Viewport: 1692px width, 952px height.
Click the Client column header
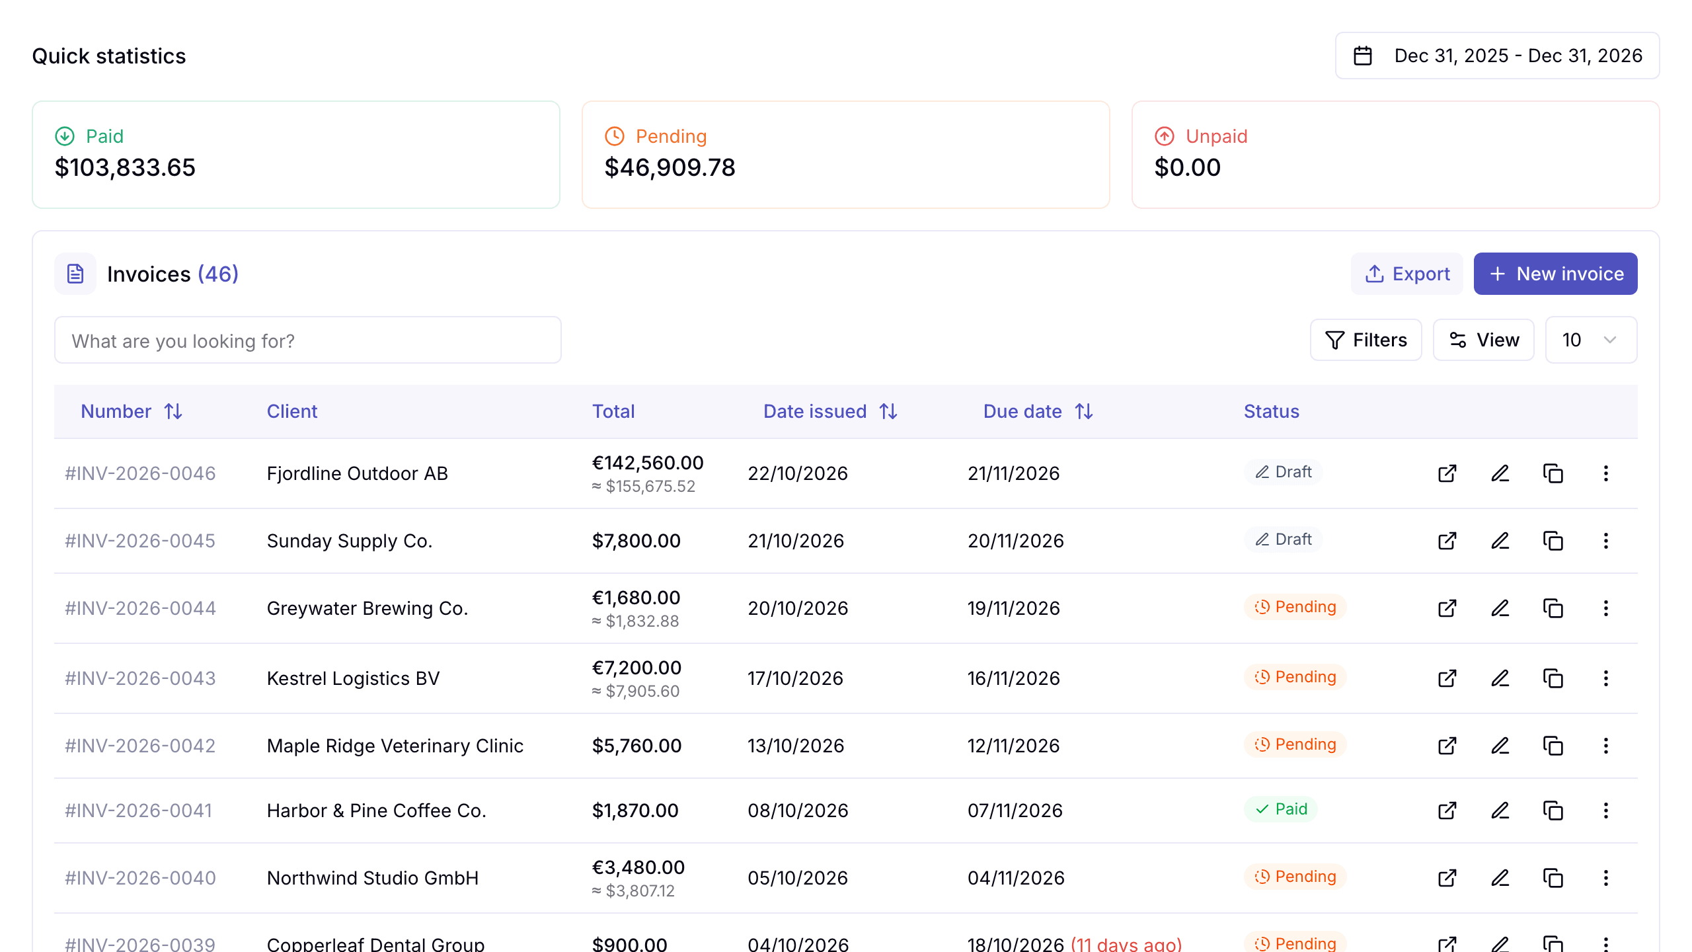(x=292, y=411)
